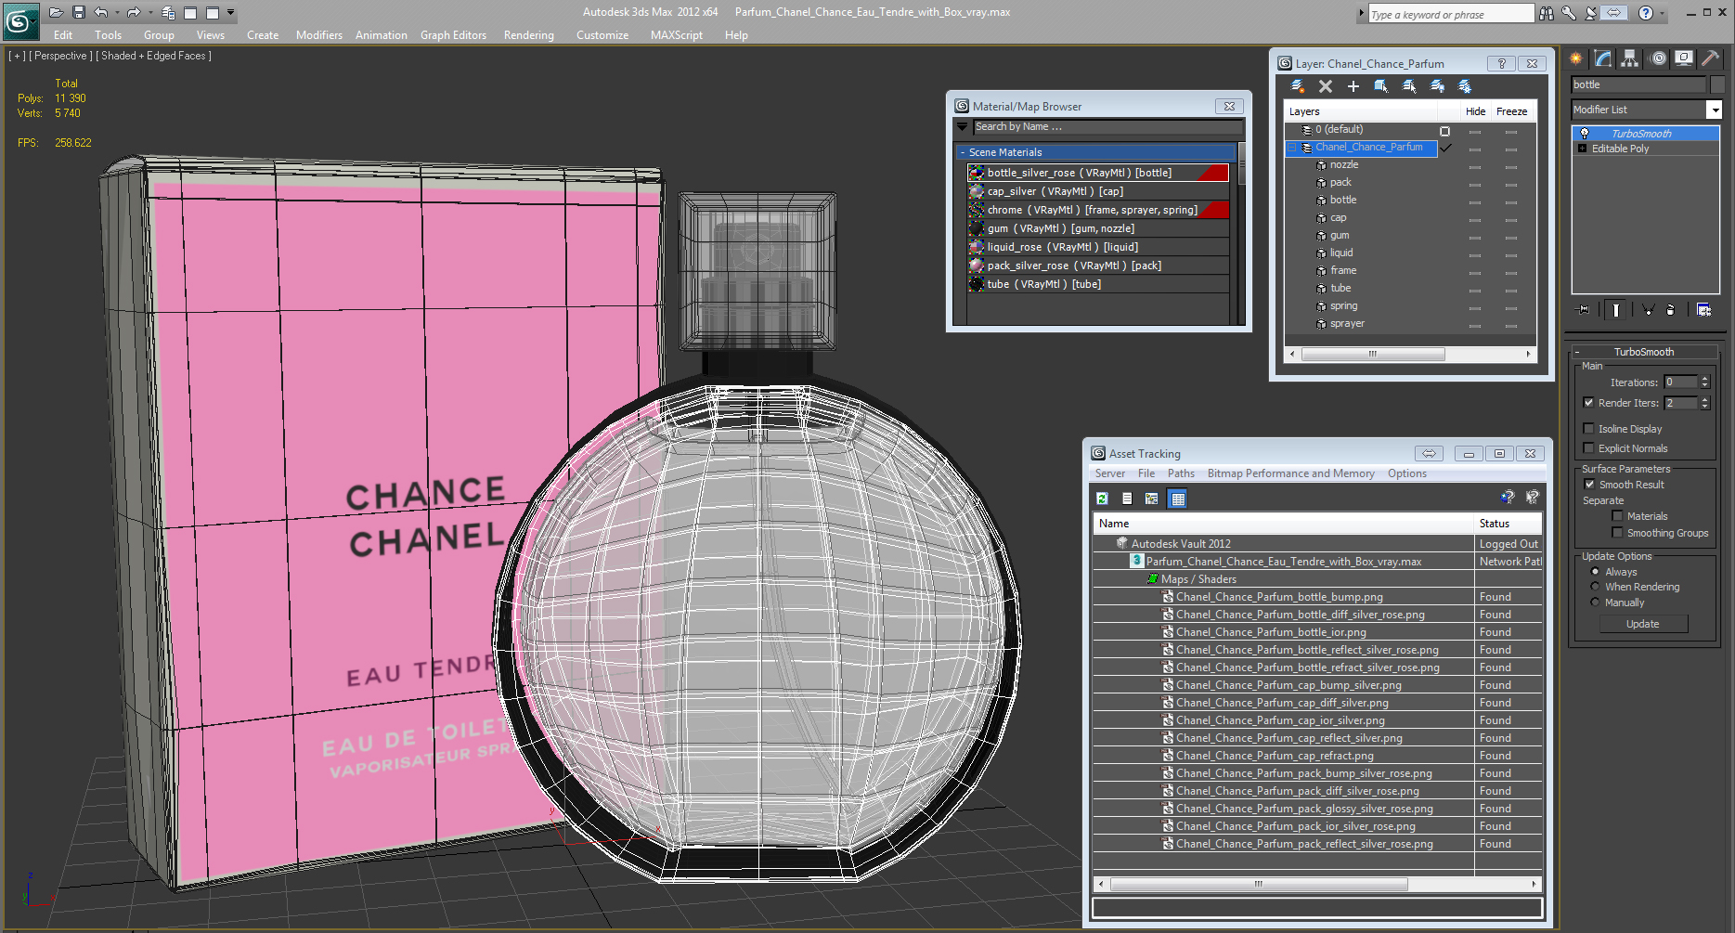This screenshot has width=1735, height=933.
Task: Click the Open File icon in quick access toolbar
Action: (x=56, y=12)
